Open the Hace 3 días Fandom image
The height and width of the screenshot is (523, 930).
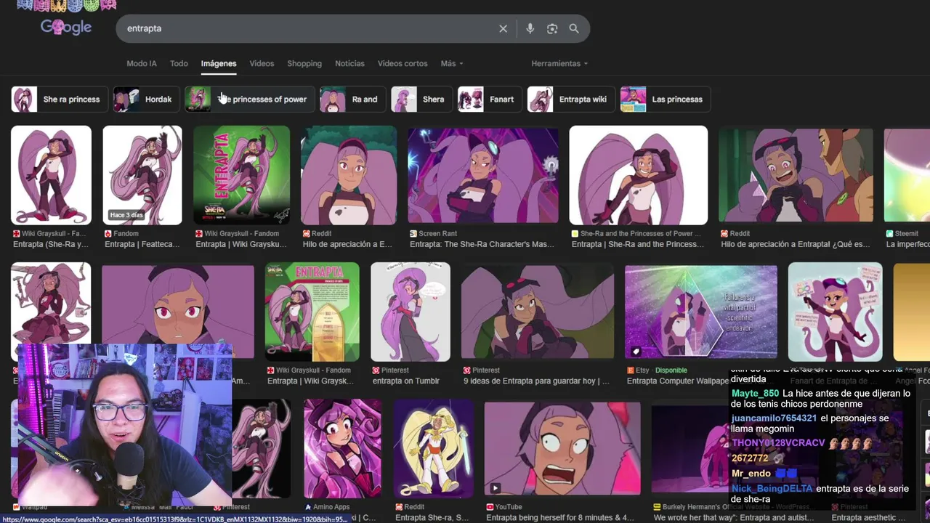tap(142, 175)
